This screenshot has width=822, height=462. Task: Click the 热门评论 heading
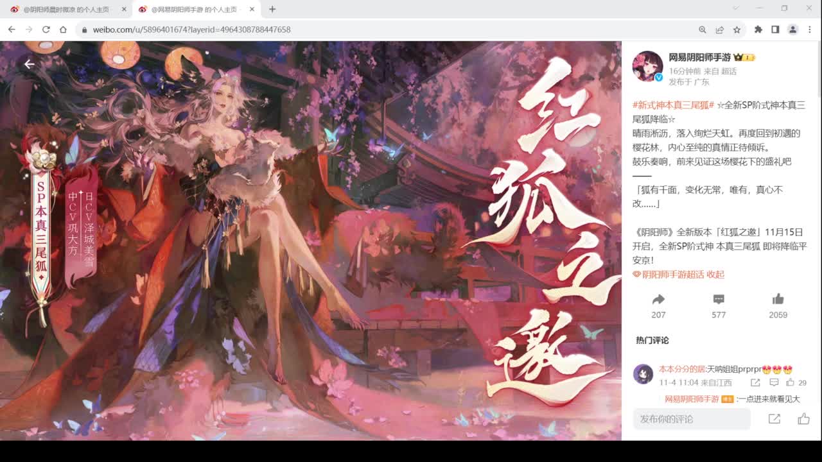tap(652, 341)
